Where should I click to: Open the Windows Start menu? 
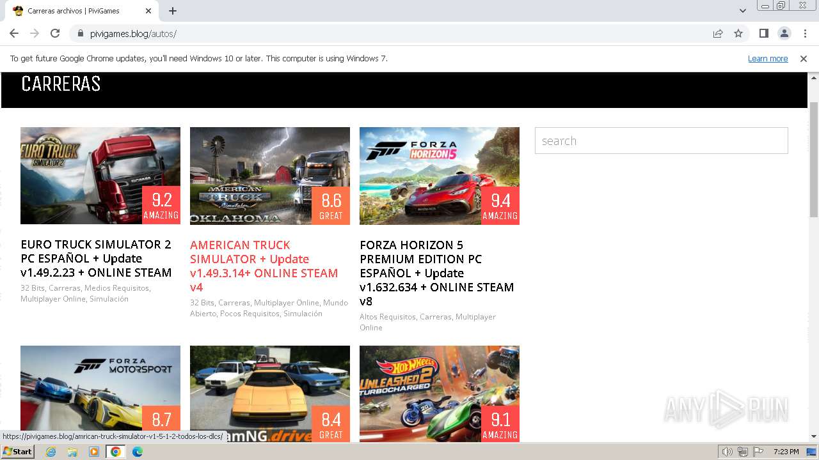tap(17, 452)
